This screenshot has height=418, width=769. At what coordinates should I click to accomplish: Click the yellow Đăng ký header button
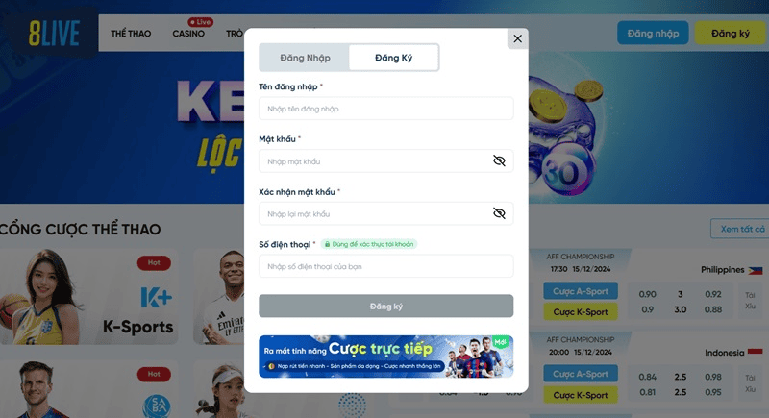pyautogui.click(x=731, y=33)
